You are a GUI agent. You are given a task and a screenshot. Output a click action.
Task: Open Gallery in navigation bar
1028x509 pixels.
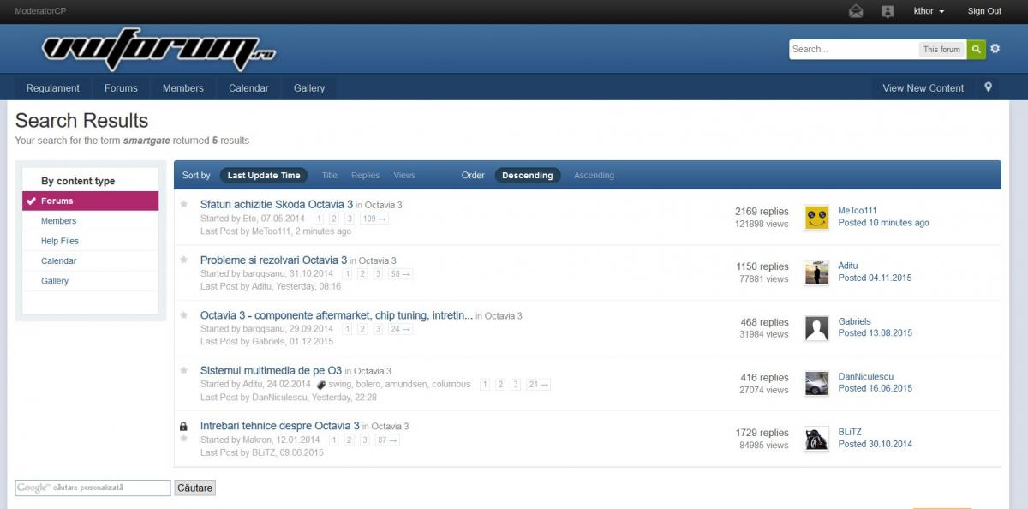[x=309, y=87]
